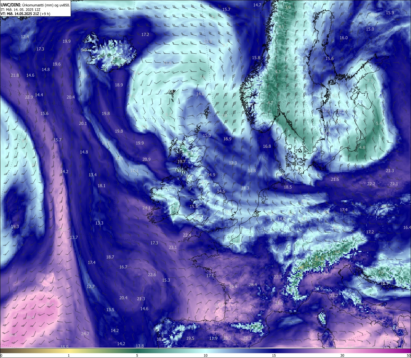Click the colorbar tick labeled 10
This screenshot has width=411, height=358.
tap(205, 355)
